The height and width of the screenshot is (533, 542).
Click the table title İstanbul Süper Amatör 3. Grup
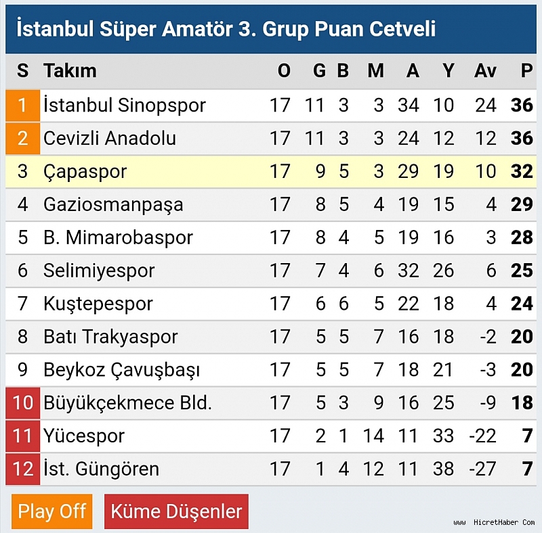pos(226,29)
